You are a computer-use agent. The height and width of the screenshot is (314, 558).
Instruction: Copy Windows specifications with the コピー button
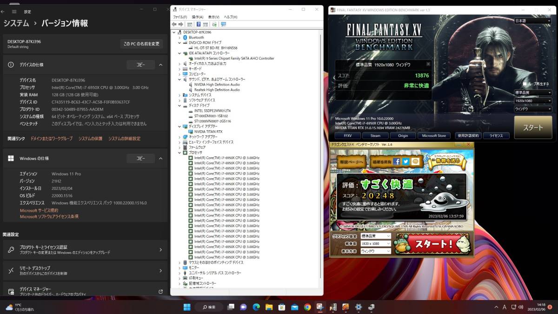140,158
